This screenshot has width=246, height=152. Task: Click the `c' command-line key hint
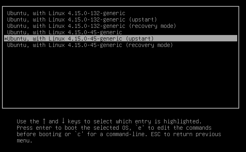click(x=79, y=134)
